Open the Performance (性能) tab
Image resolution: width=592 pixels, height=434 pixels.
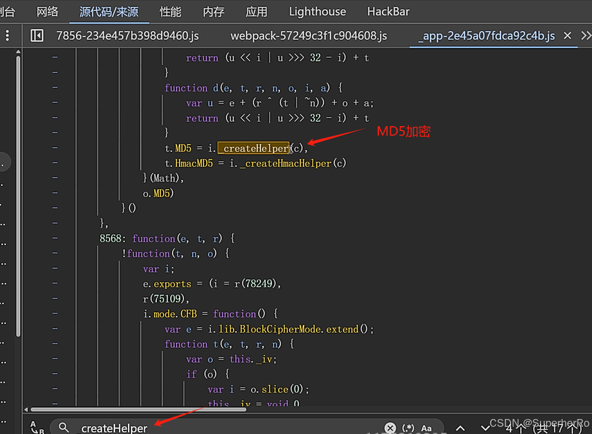170,12
